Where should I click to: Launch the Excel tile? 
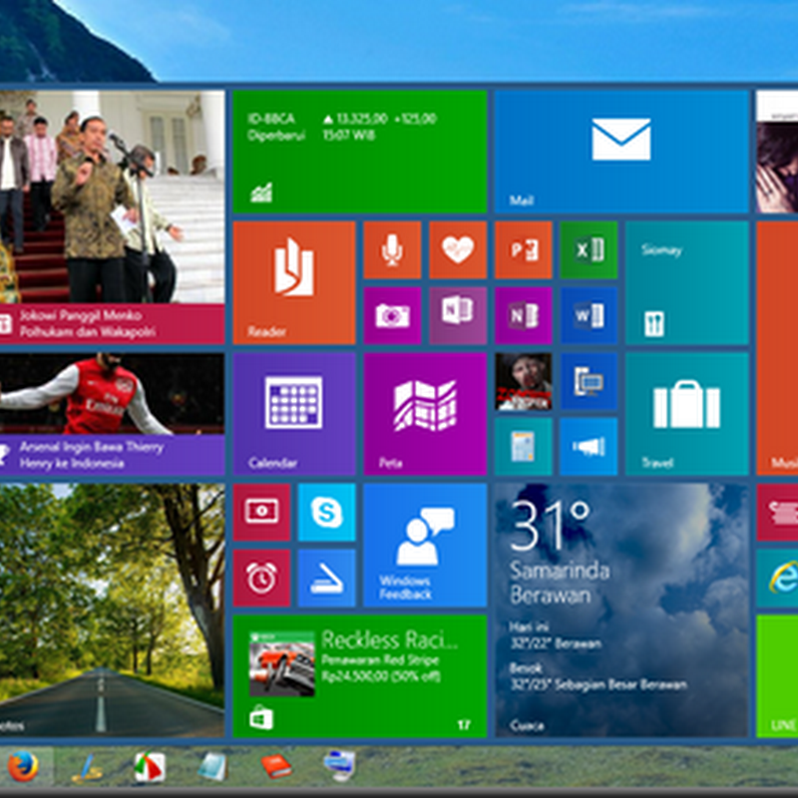(x=589, y=250)
